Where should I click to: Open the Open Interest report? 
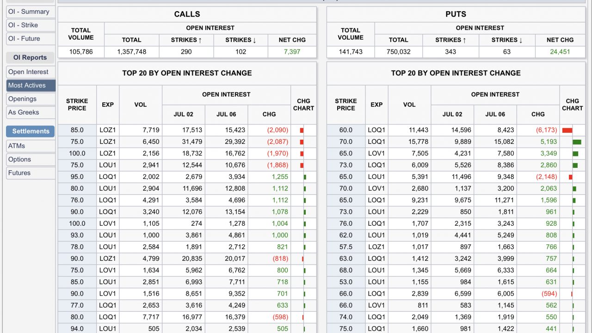coord(28,72)
